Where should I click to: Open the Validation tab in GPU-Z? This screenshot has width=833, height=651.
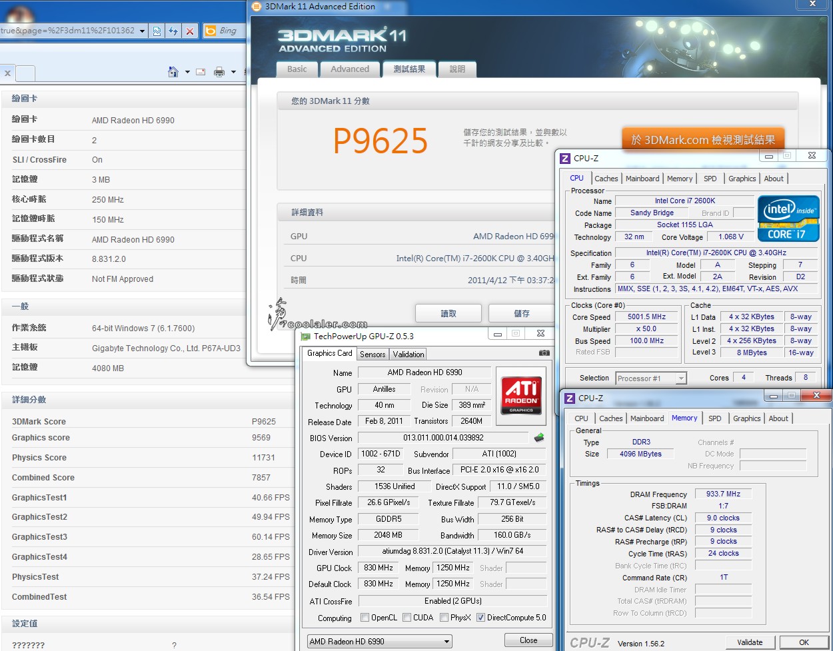[408, 354]
